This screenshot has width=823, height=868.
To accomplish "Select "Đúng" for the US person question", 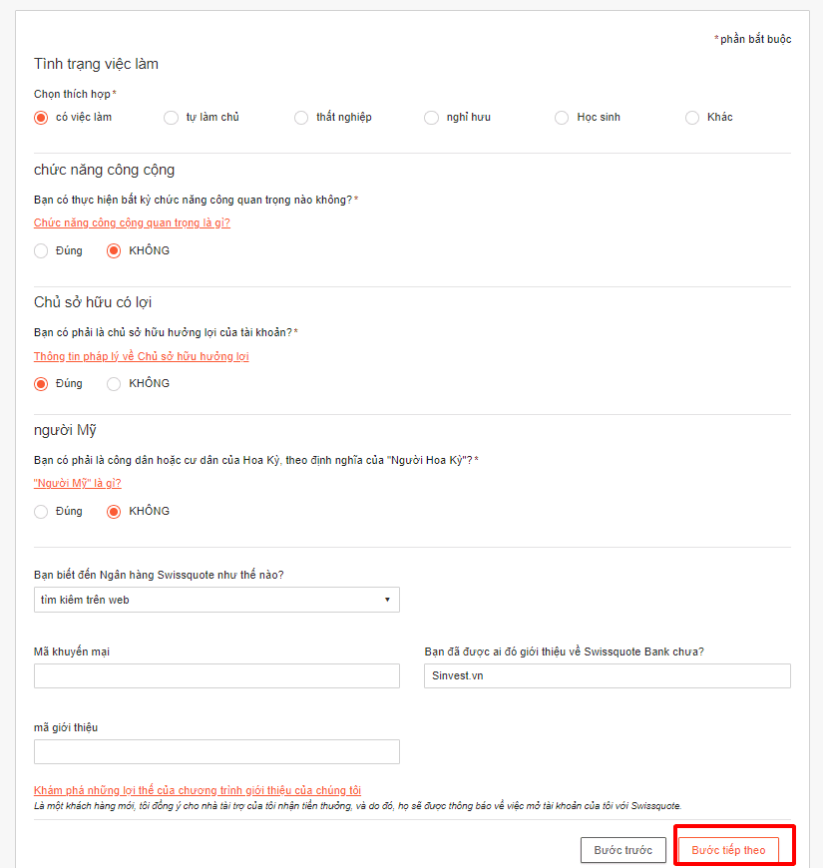I will coord(41,512).
